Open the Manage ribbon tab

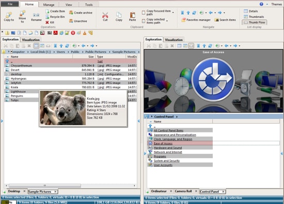click(49, 5)
